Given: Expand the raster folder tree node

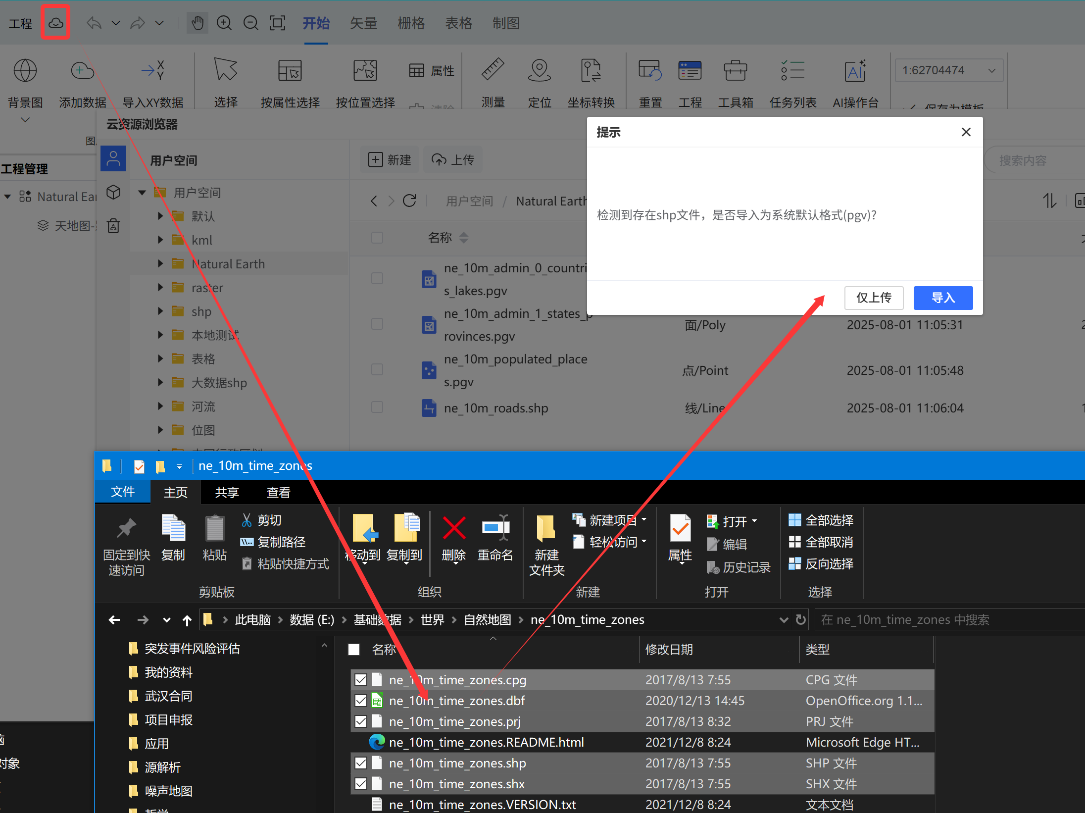Looking at the screenshot, I should 160,288.
